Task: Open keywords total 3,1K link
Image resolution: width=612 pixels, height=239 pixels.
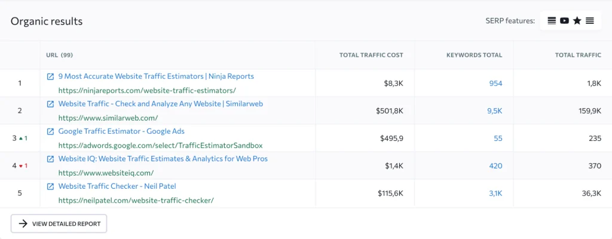Action: pos(495,194)
